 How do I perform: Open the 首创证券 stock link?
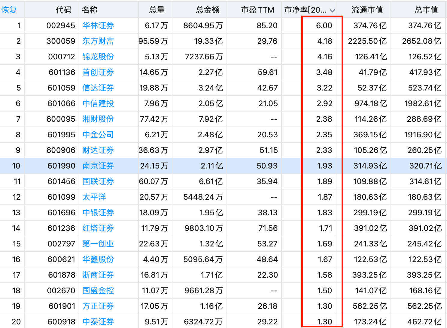(x=98, y=72)
